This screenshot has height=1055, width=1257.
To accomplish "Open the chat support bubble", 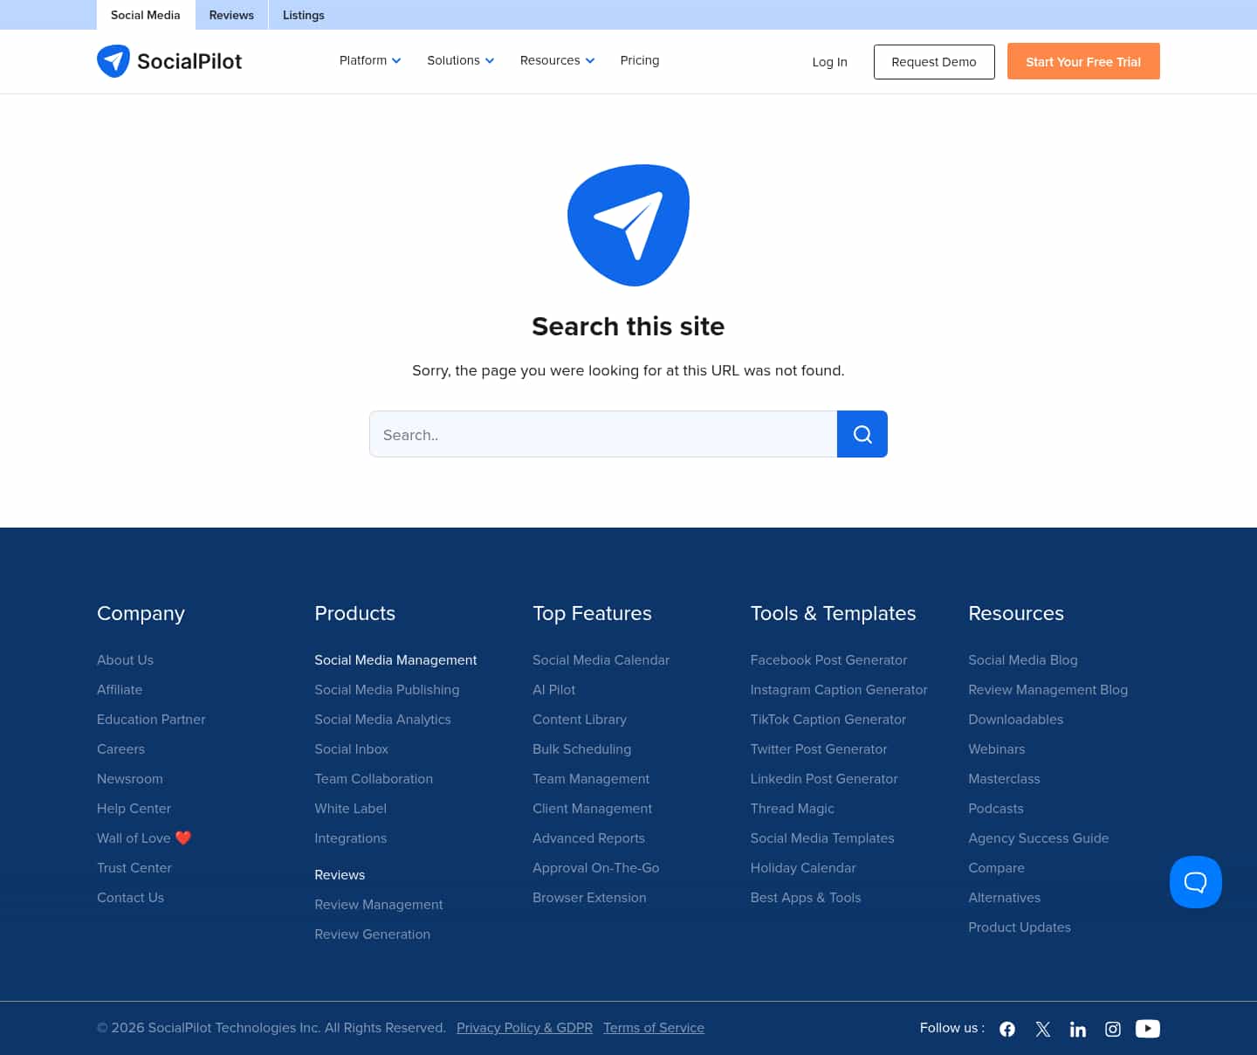I will click(1195, 882).
